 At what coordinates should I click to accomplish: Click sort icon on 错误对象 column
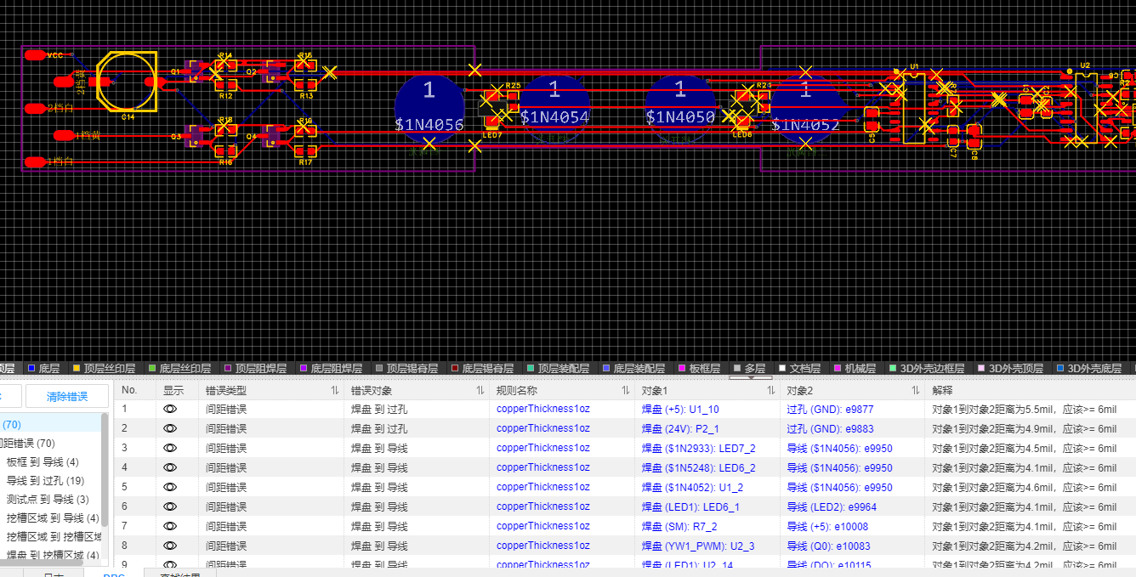click(480, 391)
